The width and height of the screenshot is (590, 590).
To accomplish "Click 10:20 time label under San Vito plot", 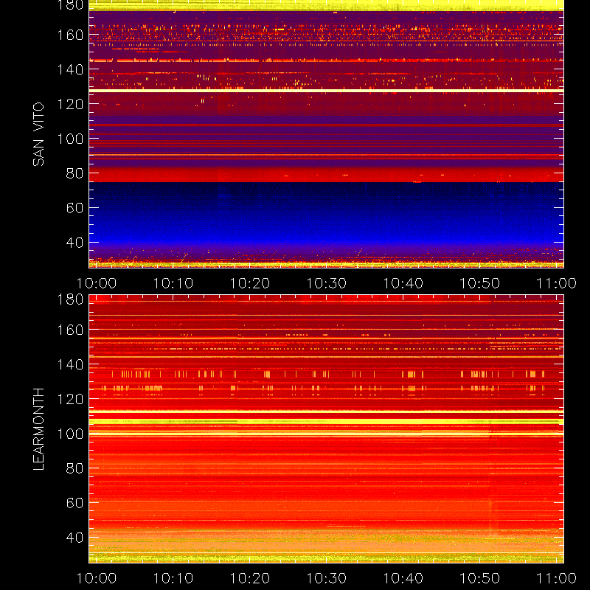I will coord(250,283).
